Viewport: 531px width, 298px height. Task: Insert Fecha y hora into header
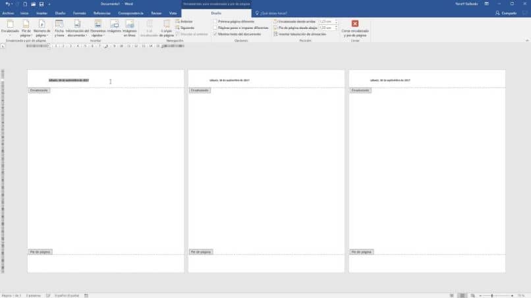59,28
